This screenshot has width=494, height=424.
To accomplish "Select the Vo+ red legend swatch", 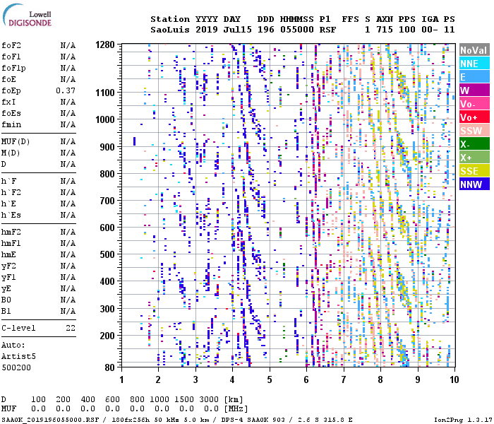I will [474, 117].
